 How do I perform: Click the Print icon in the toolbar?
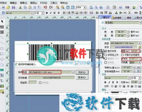click(101, 7)
